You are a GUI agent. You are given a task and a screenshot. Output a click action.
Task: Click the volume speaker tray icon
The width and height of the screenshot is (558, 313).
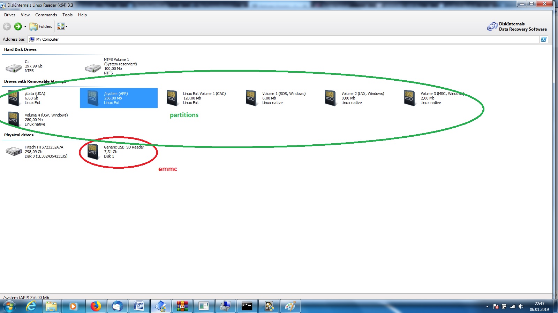pos(521,306)
